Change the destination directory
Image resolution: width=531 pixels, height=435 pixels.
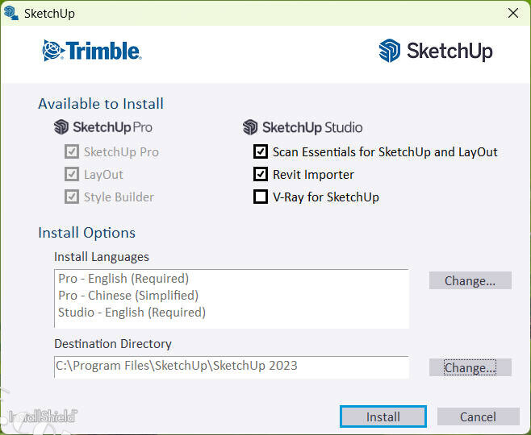470,367
